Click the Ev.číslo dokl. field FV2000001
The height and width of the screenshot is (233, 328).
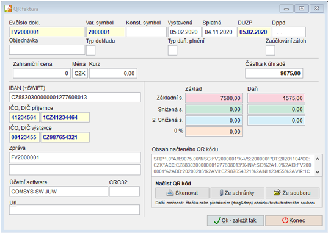coord(47,32)
